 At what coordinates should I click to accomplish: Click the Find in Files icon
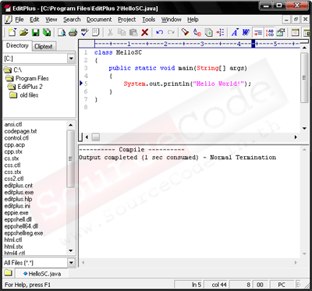point(208,32)
